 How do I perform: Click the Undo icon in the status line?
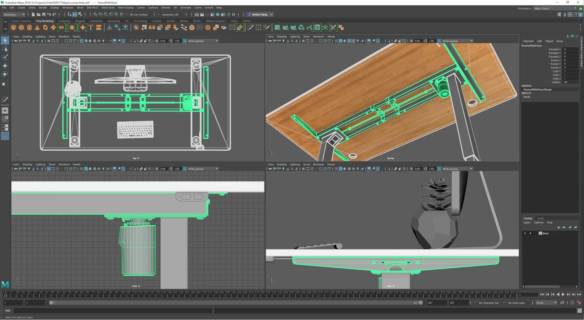pos(49,15)
